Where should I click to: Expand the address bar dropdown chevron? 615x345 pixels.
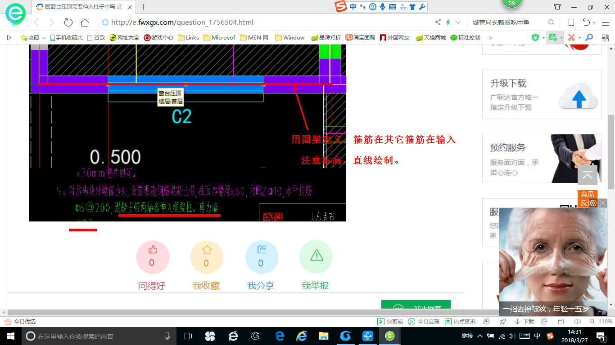pos(458,22)
